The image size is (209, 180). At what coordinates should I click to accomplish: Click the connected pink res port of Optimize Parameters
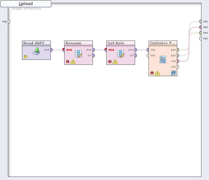178,61
